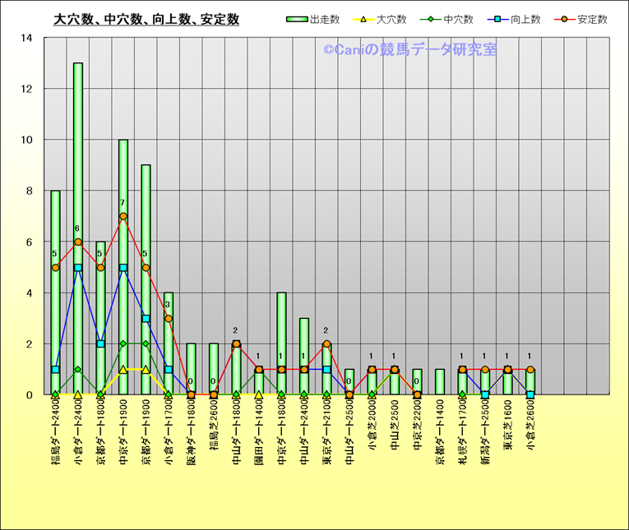Click the yellow triangle point on 中京ダート1900
The image size is (629, 530).
point(123,369)
